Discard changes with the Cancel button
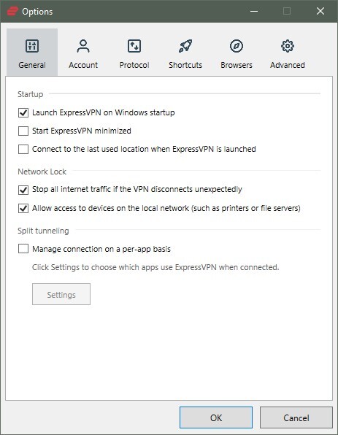The width and height of the screenshot is (338, 435). click(296, 417)
